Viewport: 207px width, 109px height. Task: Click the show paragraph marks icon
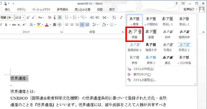tap(121, 17)
